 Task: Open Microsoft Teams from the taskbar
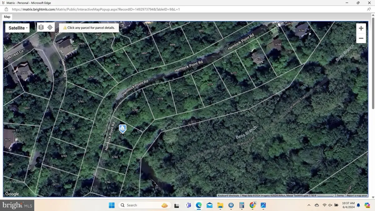coord(188,205)
